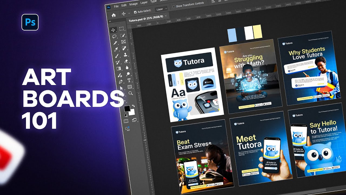
Task: Set the white background color swatch
Action: tap(133, 113)
